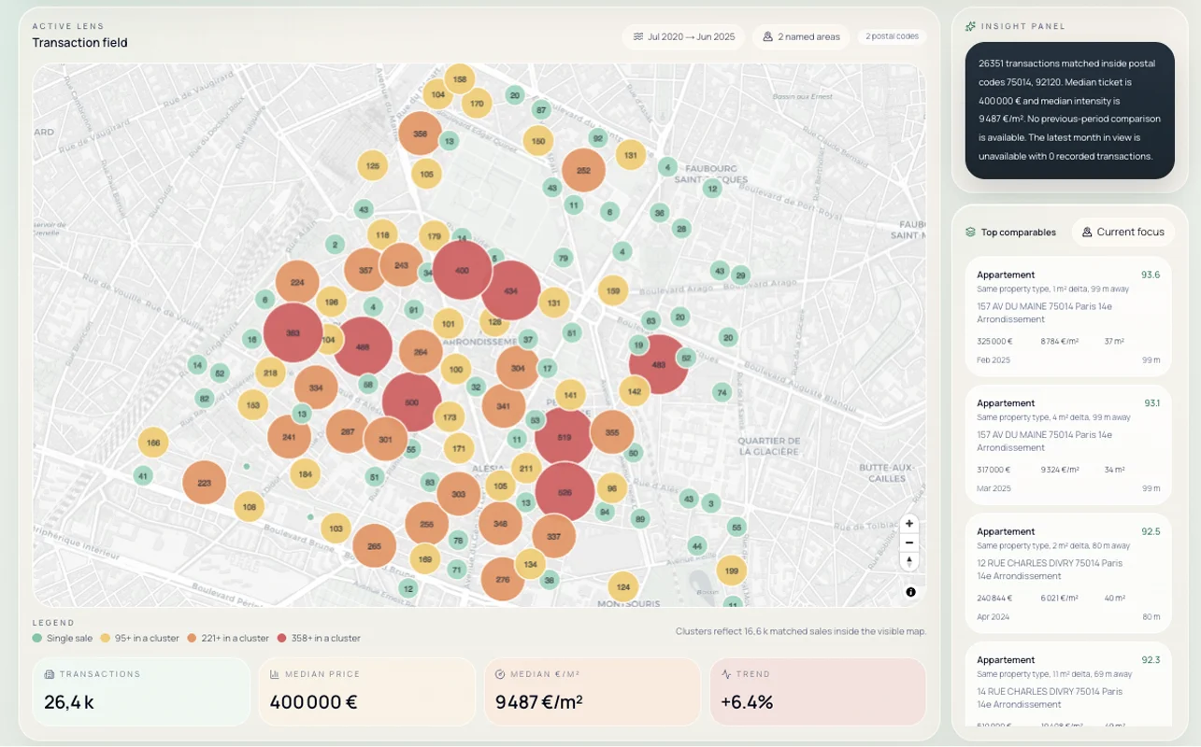Click the sparkle icon beside Insight Panel
The height and width of the screenshot is (747, 1201).
point(970,26)
